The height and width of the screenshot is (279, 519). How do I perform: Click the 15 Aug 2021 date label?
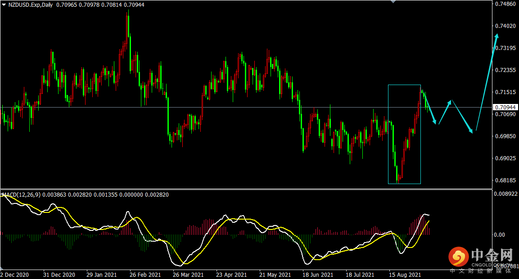(x=405, y=274)
